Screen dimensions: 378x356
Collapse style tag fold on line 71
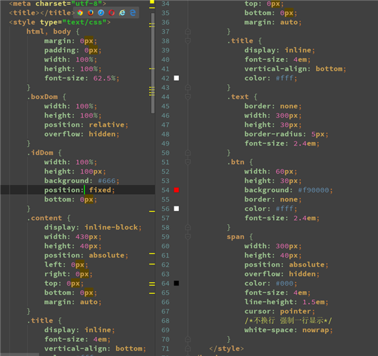pyautogui.click(x=188, y=348)
